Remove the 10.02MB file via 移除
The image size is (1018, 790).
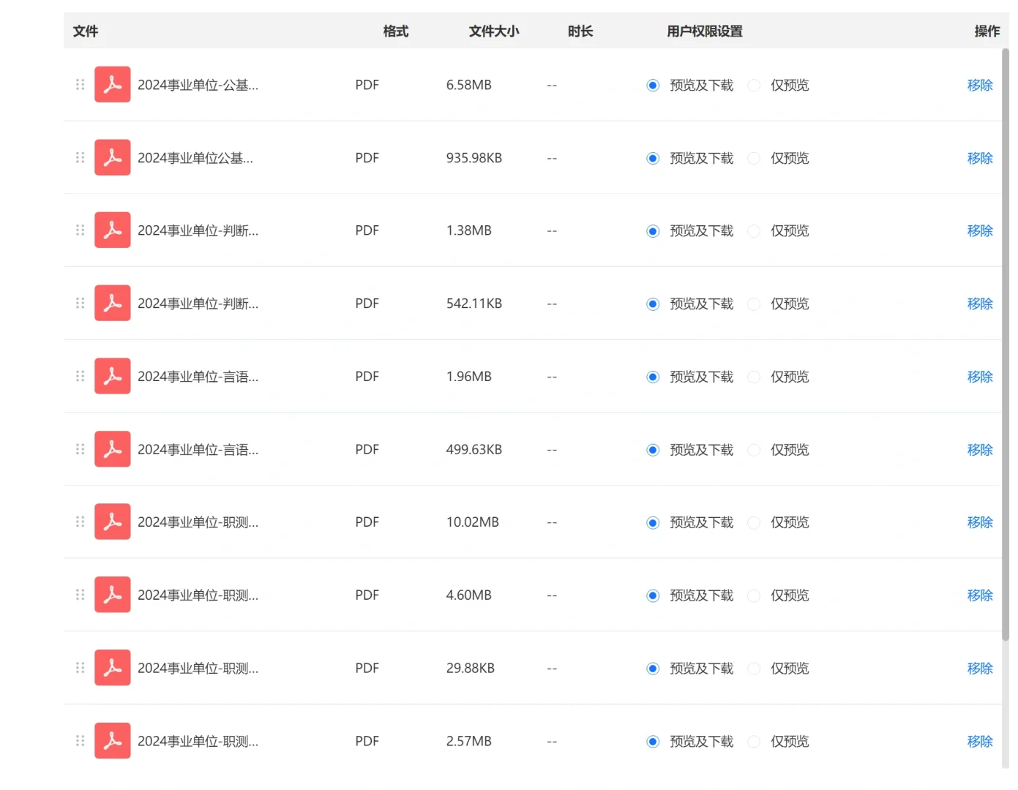pyautogui.click(x=980, y=523)
